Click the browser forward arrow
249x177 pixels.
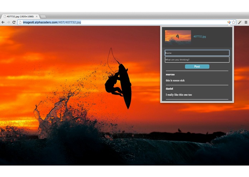9,22
